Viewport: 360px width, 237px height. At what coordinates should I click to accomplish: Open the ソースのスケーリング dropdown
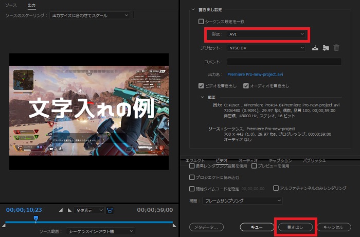click(x=89, y=15)
